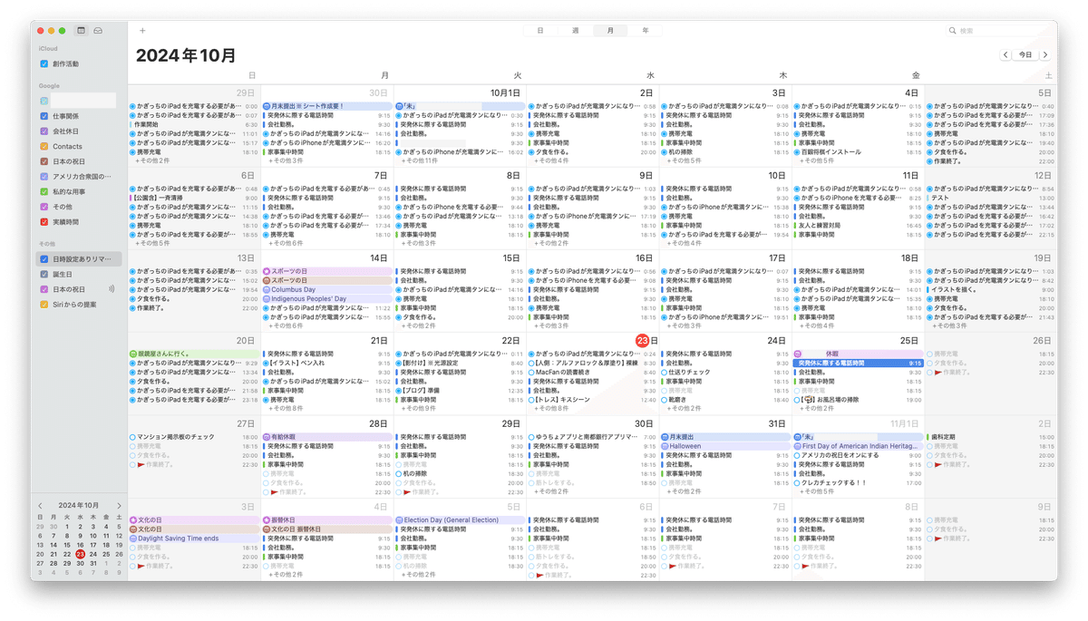Complete the 仕送りチェック reminder circle
The width and height of the screenshot is (1088, 621).
(664, 372)
